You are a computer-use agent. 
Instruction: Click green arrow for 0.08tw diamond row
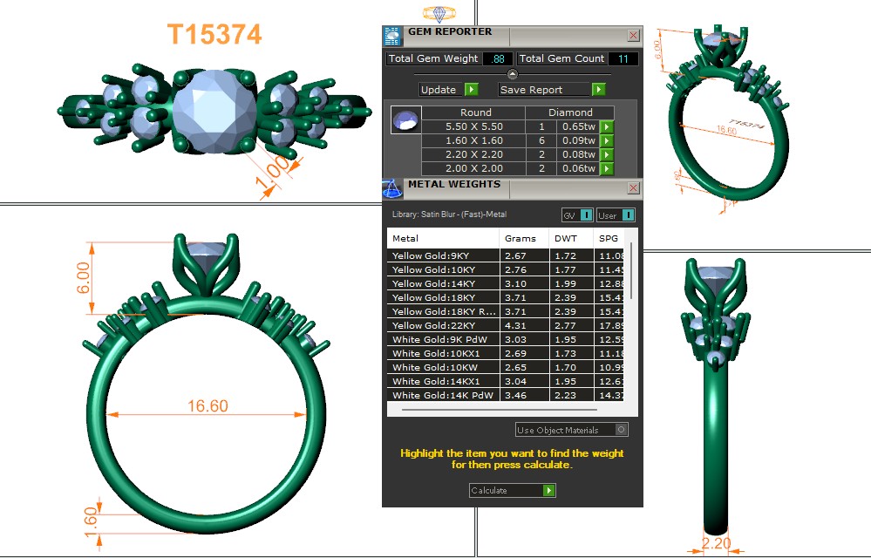(606, 155)
